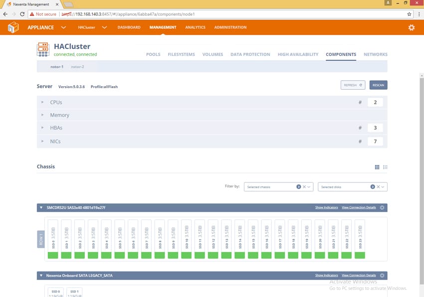Open the MANAGEMENT menu

coord(163,27)
